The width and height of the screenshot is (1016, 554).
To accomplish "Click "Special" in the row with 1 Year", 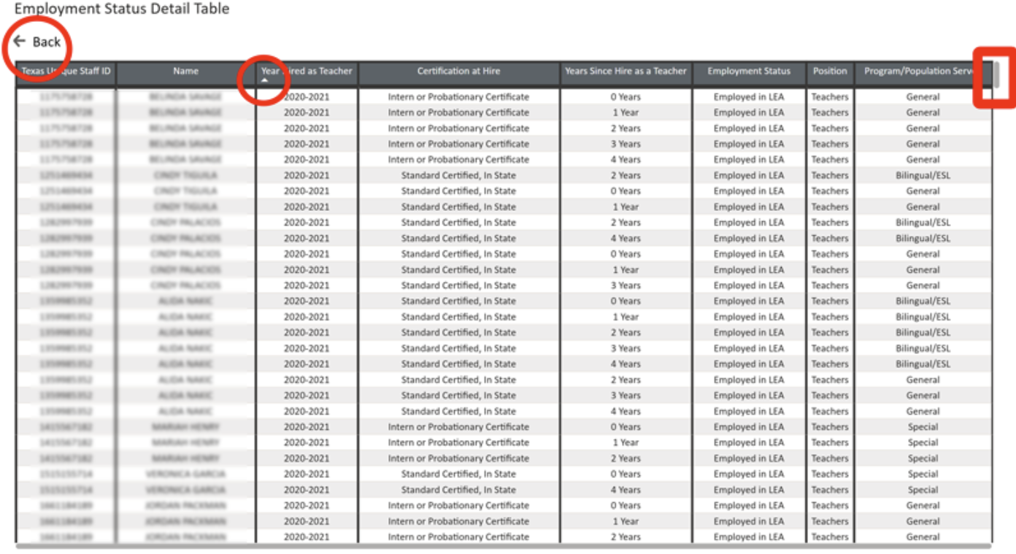I will [x=923, y=442].
